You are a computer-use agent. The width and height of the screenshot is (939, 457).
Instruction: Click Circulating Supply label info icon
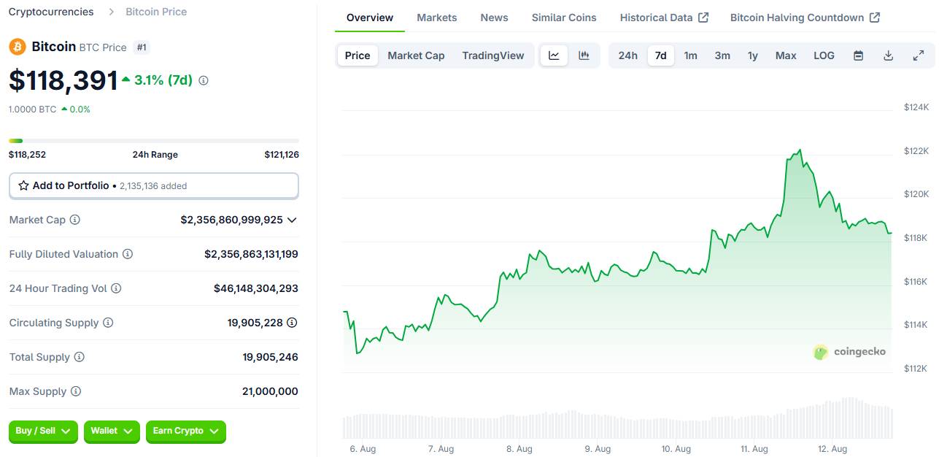pos(108,323)
